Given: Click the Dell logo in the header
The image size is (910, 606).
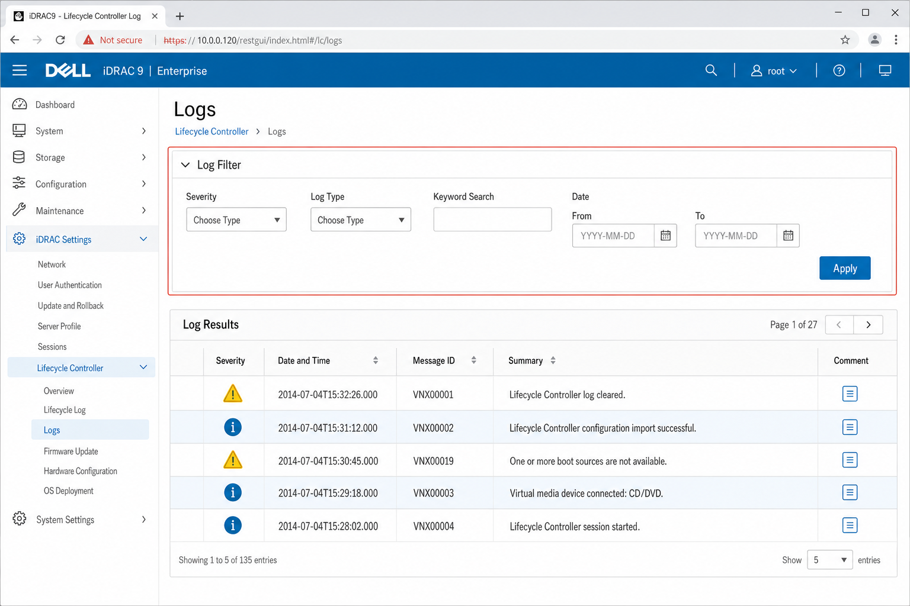Looking at the screenshot, I should pos(68,70).
